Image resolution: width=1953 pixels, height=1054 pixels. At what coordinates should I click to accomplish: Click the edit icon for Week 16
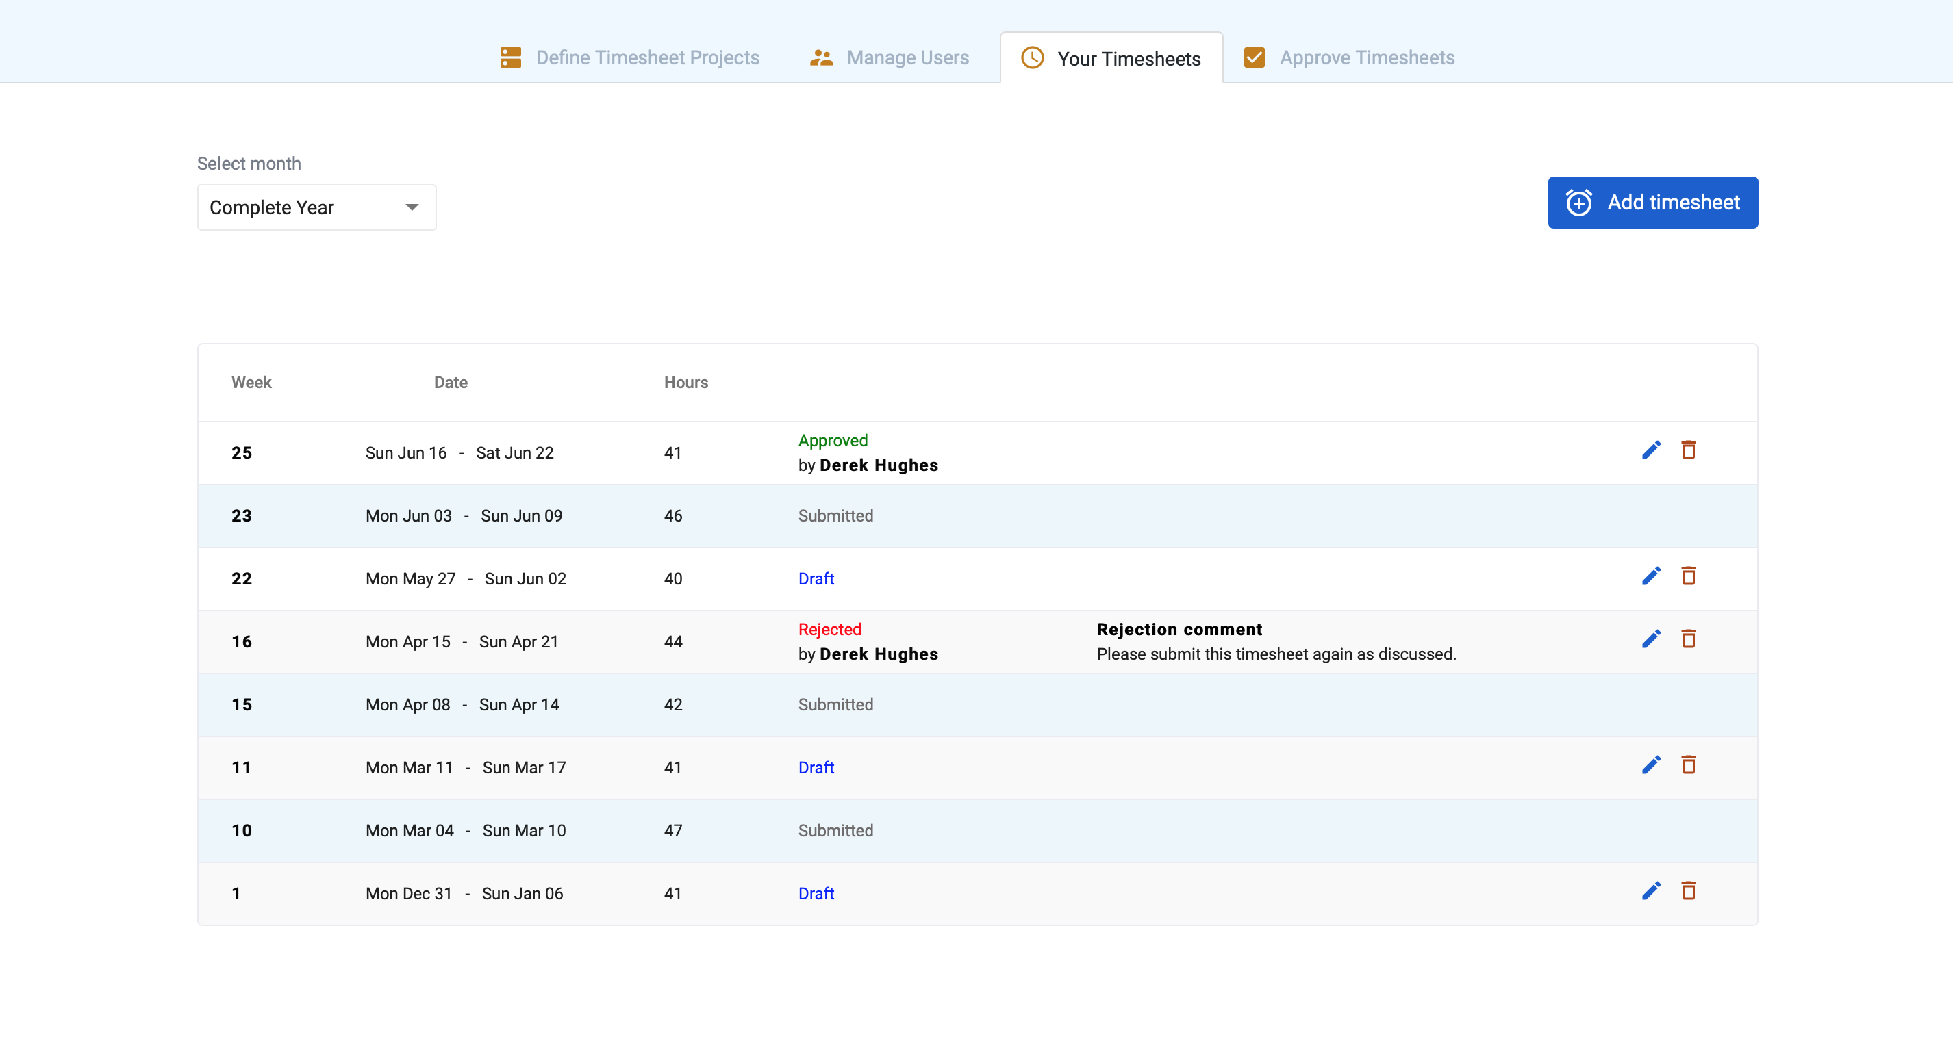pyautogui.click(x=1652, y=639)
